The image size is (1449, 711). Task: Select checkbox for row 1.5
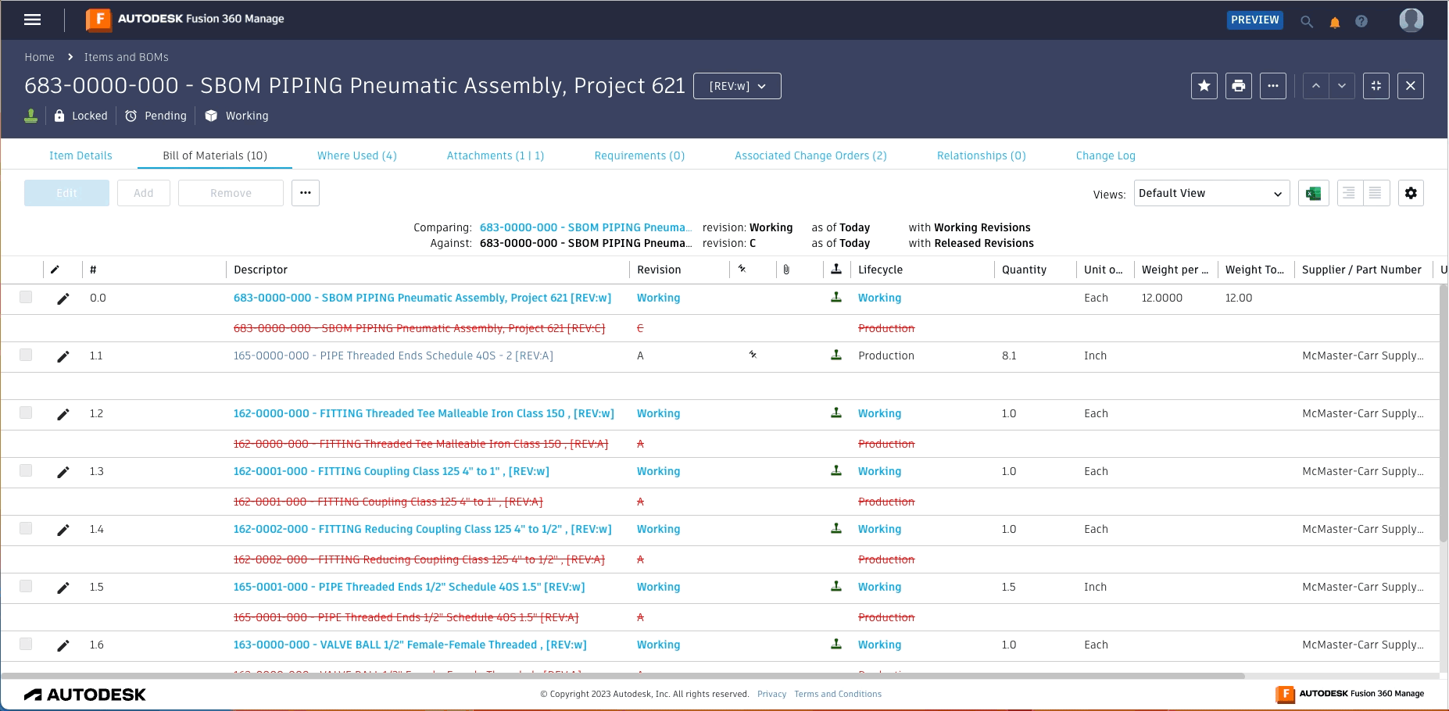coord(26,586)
